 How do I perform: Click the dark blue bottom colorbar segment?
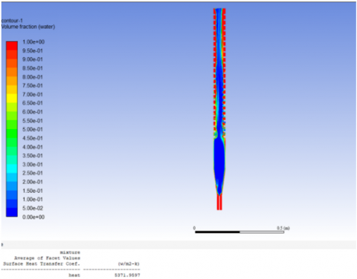point(12,212)
